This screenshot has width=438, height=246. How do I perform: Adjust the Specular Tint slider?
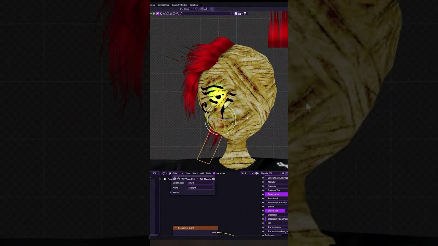tap(277, 190)
